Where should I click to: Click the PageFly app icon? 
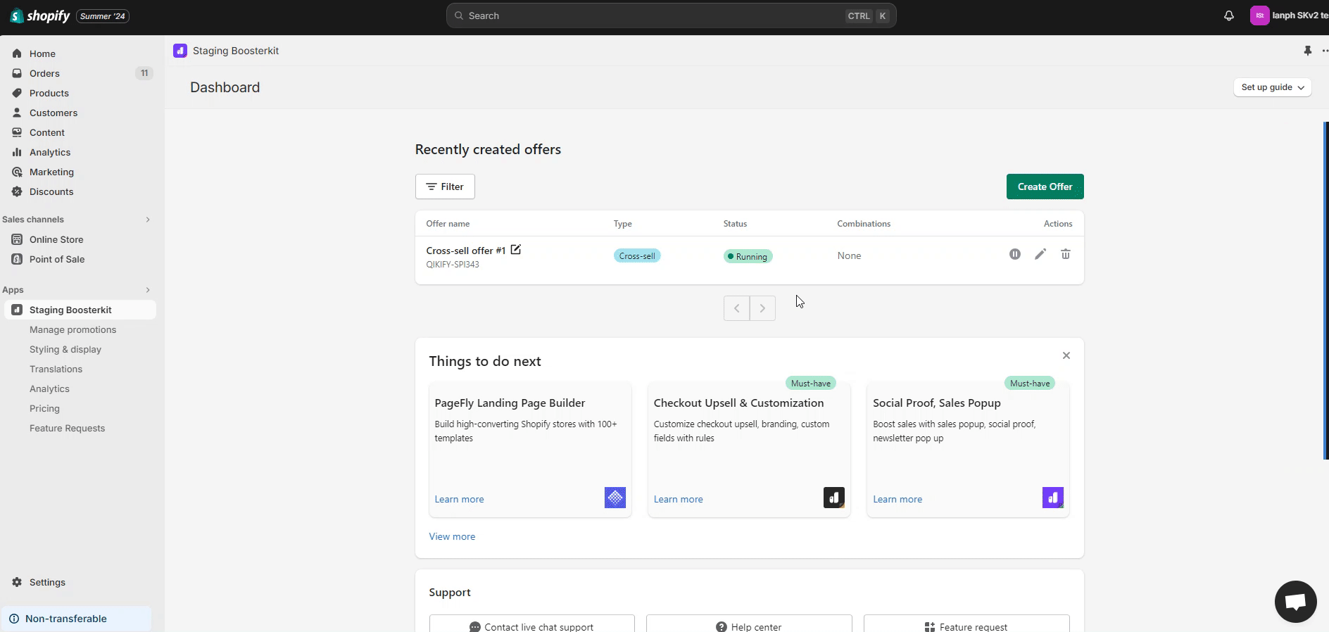615,498
